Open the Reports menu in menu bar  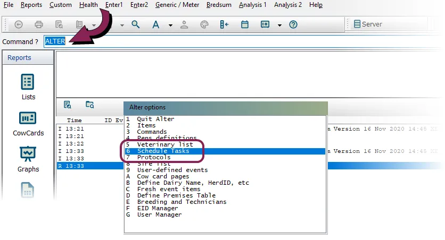point(31,5)
